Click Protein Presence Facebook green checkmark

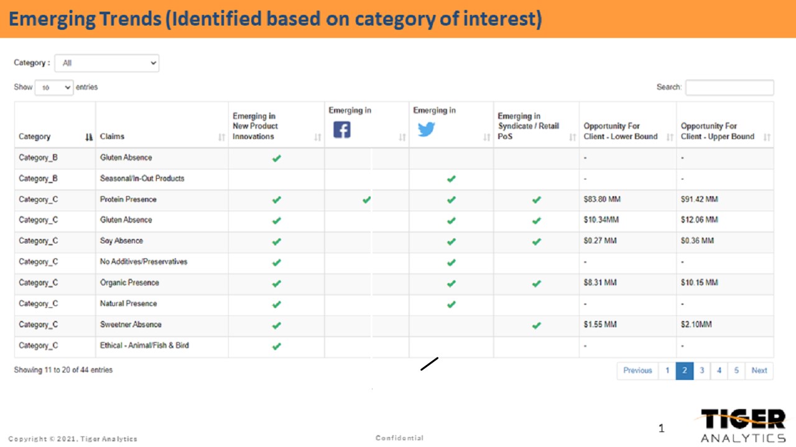pos(367,200)
